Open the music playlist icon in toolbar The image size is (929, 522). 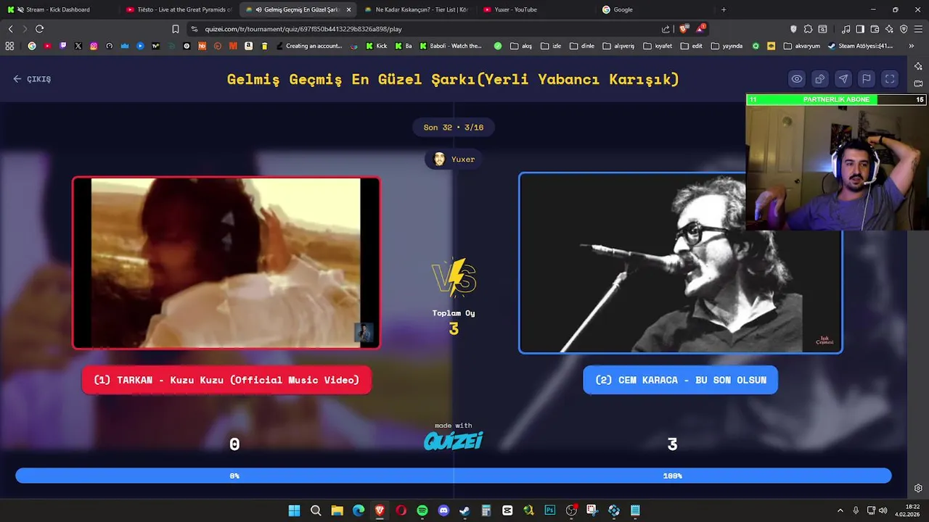(x=846, y=29)
